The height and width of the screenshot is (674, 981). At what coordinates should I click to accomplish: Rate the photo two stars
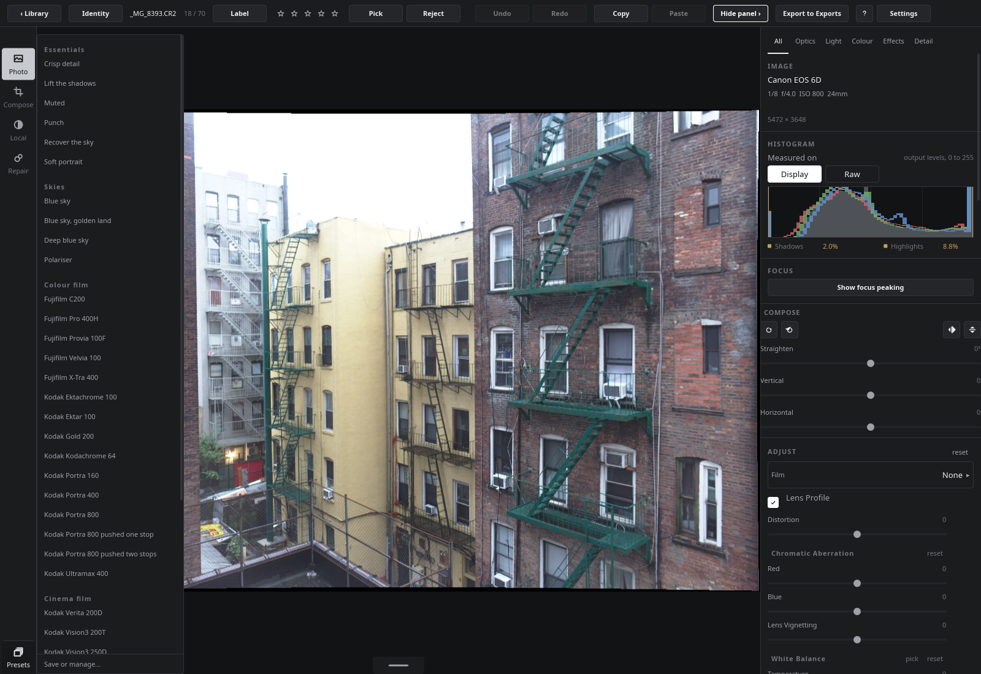(294, 13)
